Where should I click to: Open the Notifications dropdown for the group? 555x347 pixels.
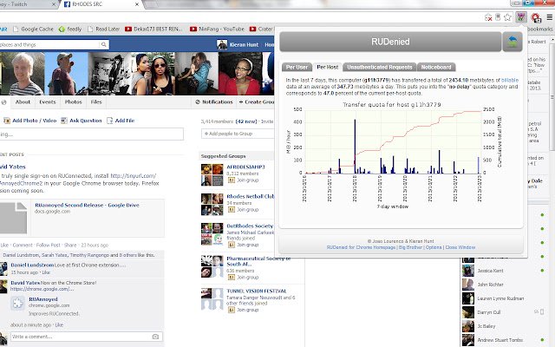coord(214,102)
